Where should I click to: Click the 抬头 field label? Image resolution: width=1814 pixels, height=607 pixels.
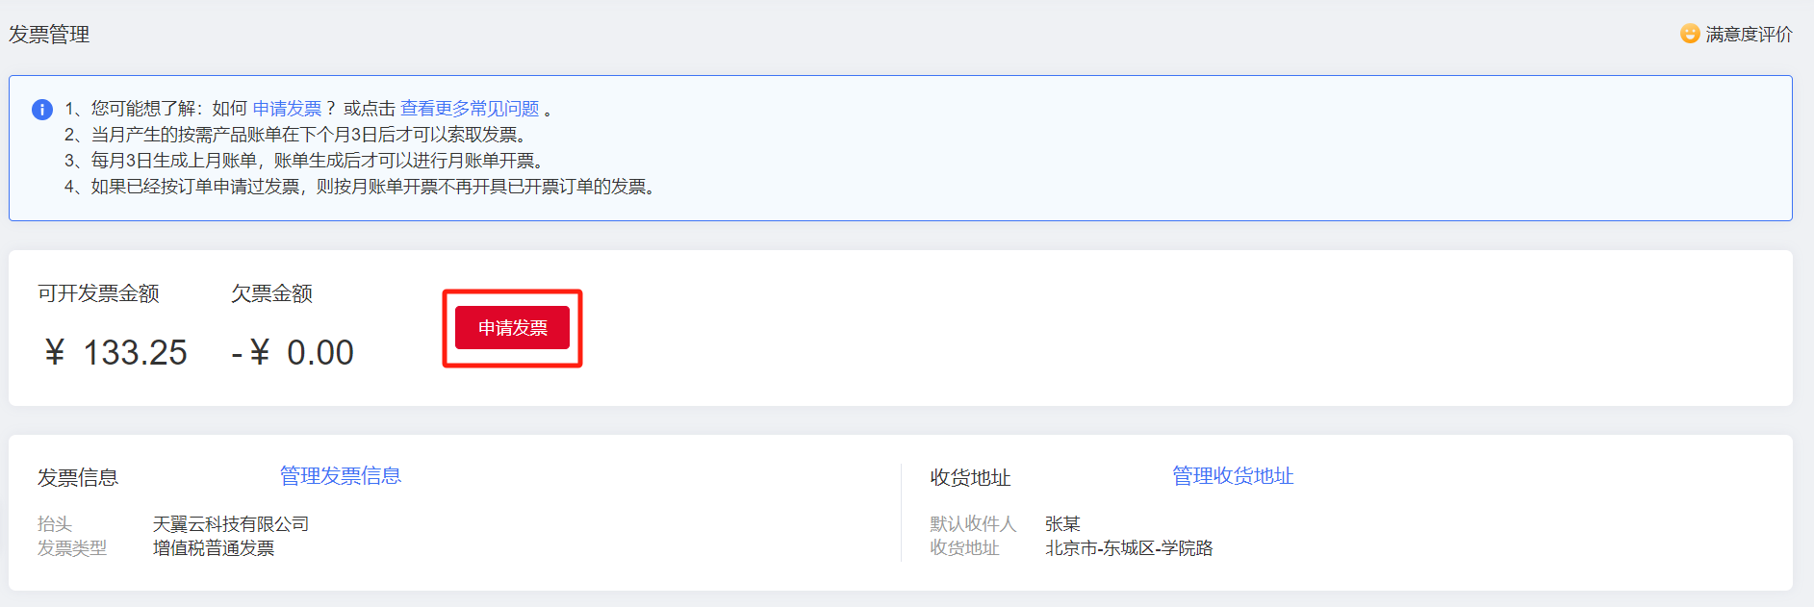pyautogui.click(x=55, y=524)
